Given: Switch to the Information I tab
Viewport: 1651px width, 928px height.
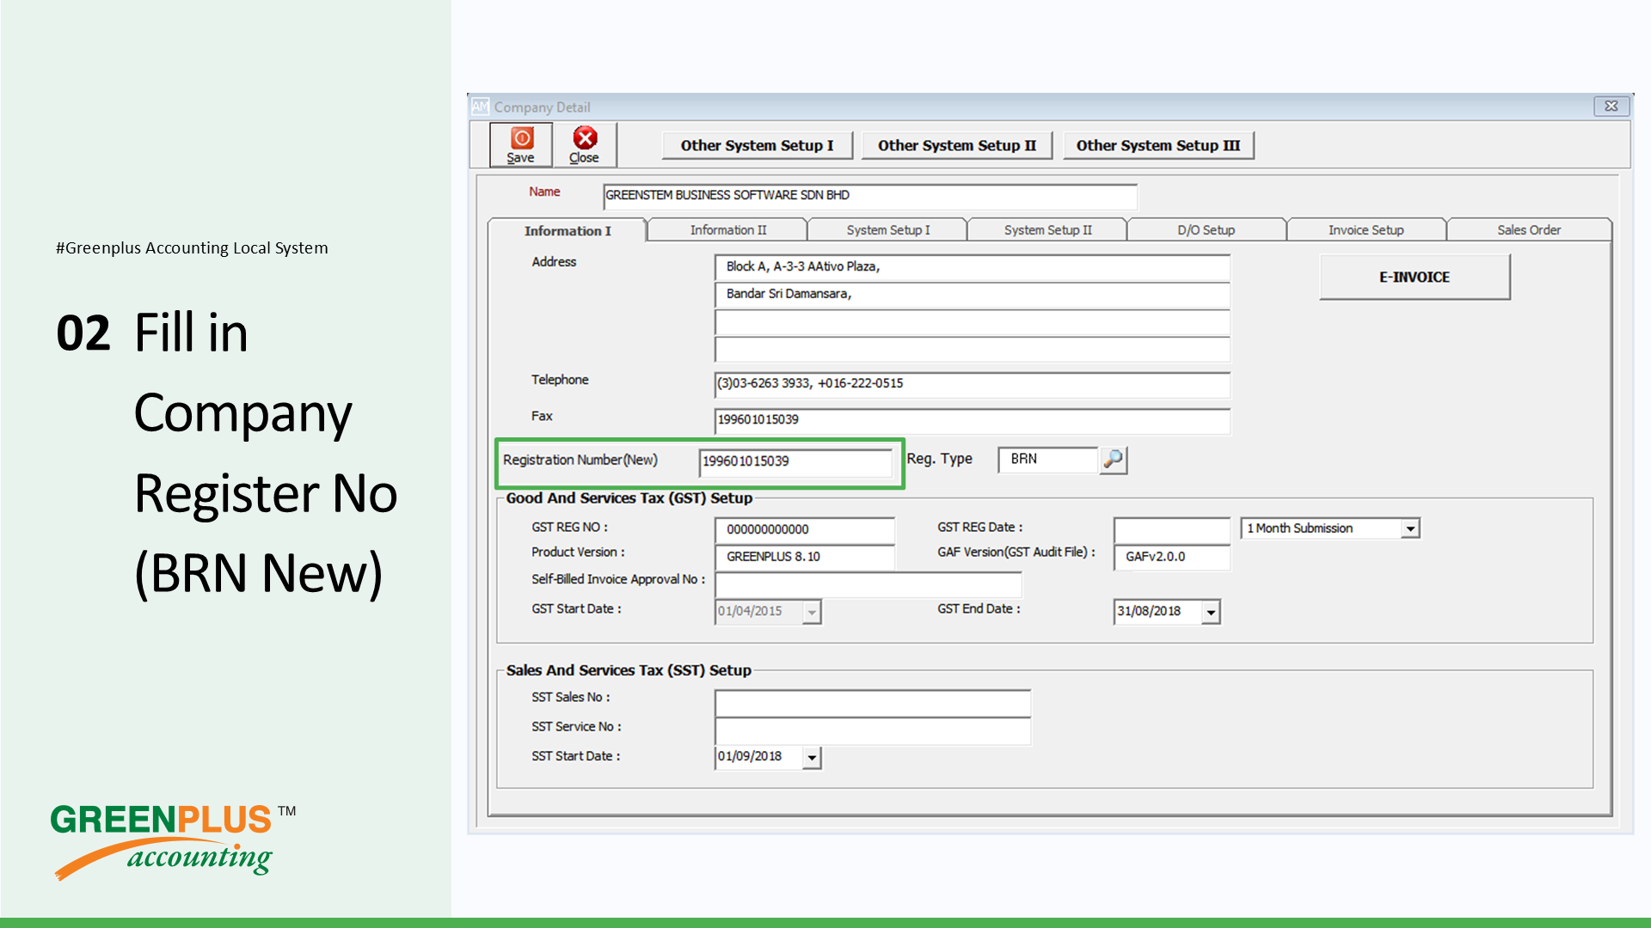Looking at the screenshot, I should (568, 230).
